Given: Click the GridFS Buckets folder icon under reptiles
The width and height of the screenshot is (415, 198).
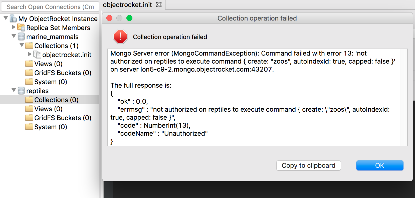Looking at the screenshot, I should pyautogui.click(x=29, y=118).
